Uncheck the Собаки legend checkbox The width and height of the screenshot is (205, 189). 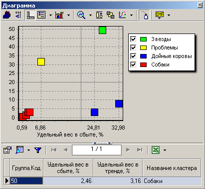pyautogui.click(x=133, y=64)
